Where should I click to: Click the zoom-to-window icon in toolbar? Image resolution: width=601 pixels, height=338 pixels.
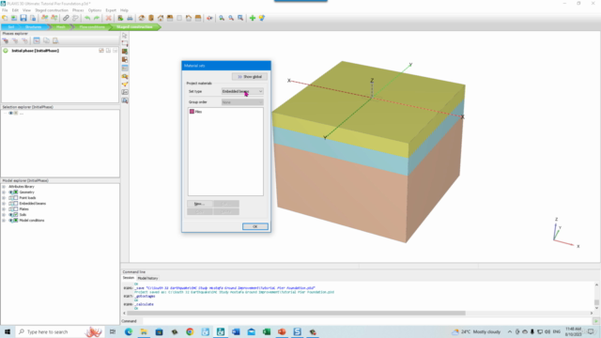pyautogui.click(x=240, y=18)
